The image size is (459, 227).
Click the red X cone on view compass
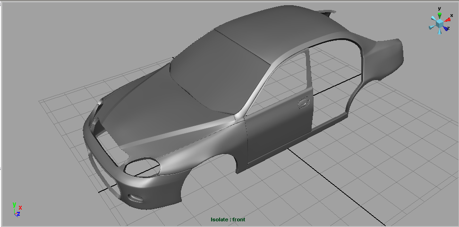point(447,20)
